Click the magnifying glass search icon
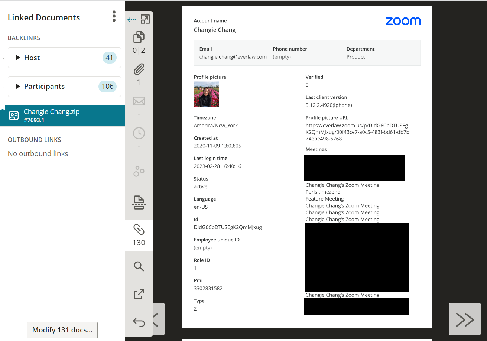This screenshot has height=341, width=487. coord(139,266)
